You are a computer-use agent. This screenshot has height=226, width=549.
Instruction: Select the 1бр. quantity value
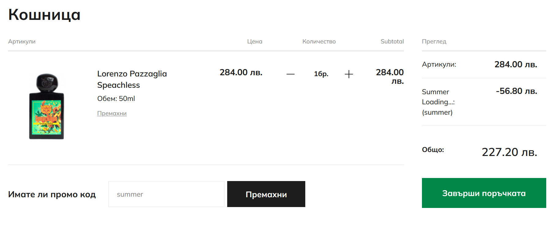pos(321,74)
